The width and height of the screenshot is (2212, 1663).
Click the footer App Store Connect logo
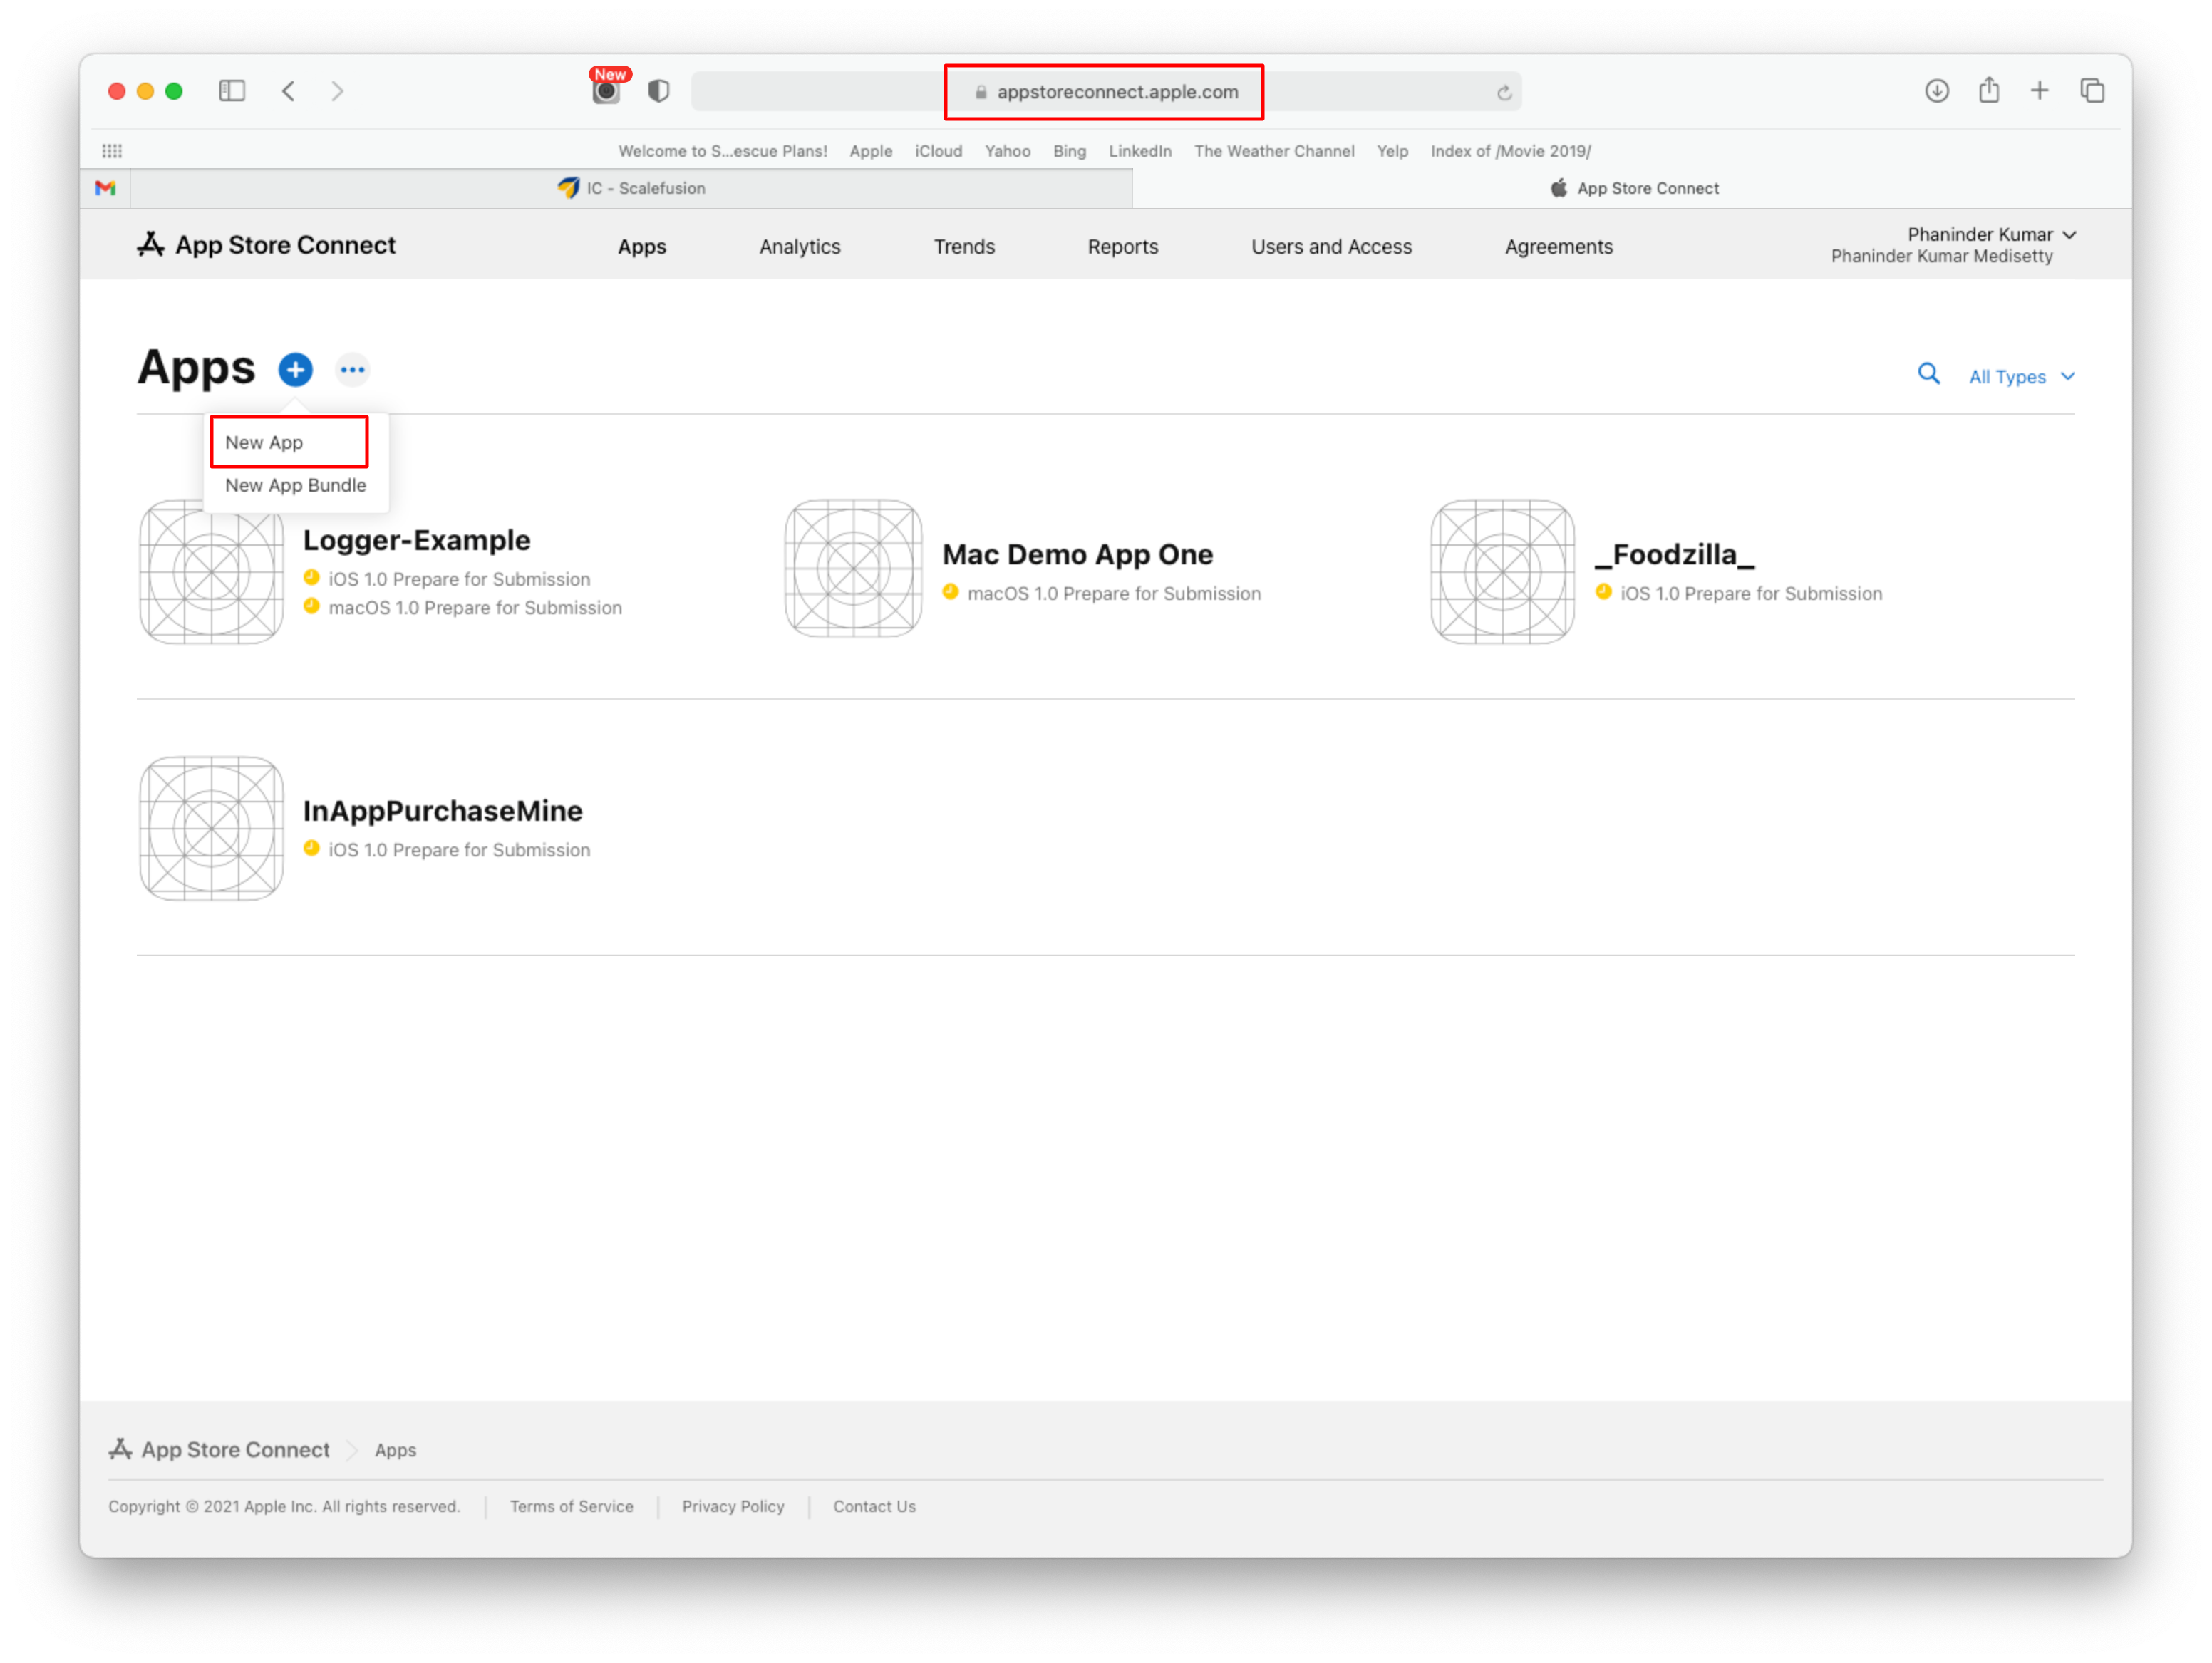(219, 1449)
